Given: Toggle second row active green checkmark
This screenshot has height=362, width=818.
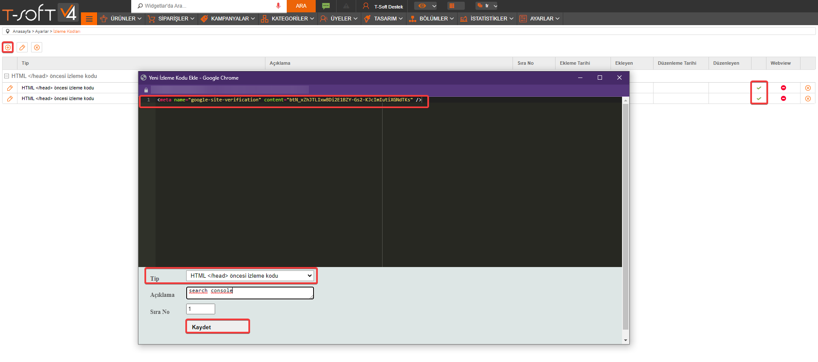Looking at the screenshot, I should [x=759, y=98].
